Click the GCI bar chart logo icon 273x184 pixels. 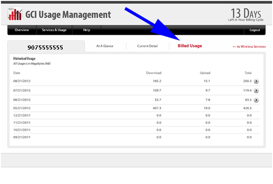(x=15, y=14)
